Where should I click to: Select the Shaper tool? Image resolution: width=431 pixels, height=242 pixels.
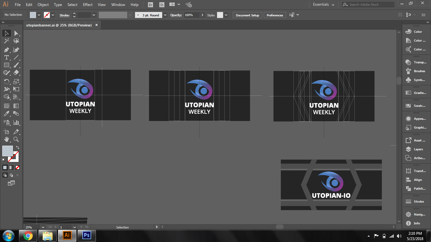click(x=7, y=72)
